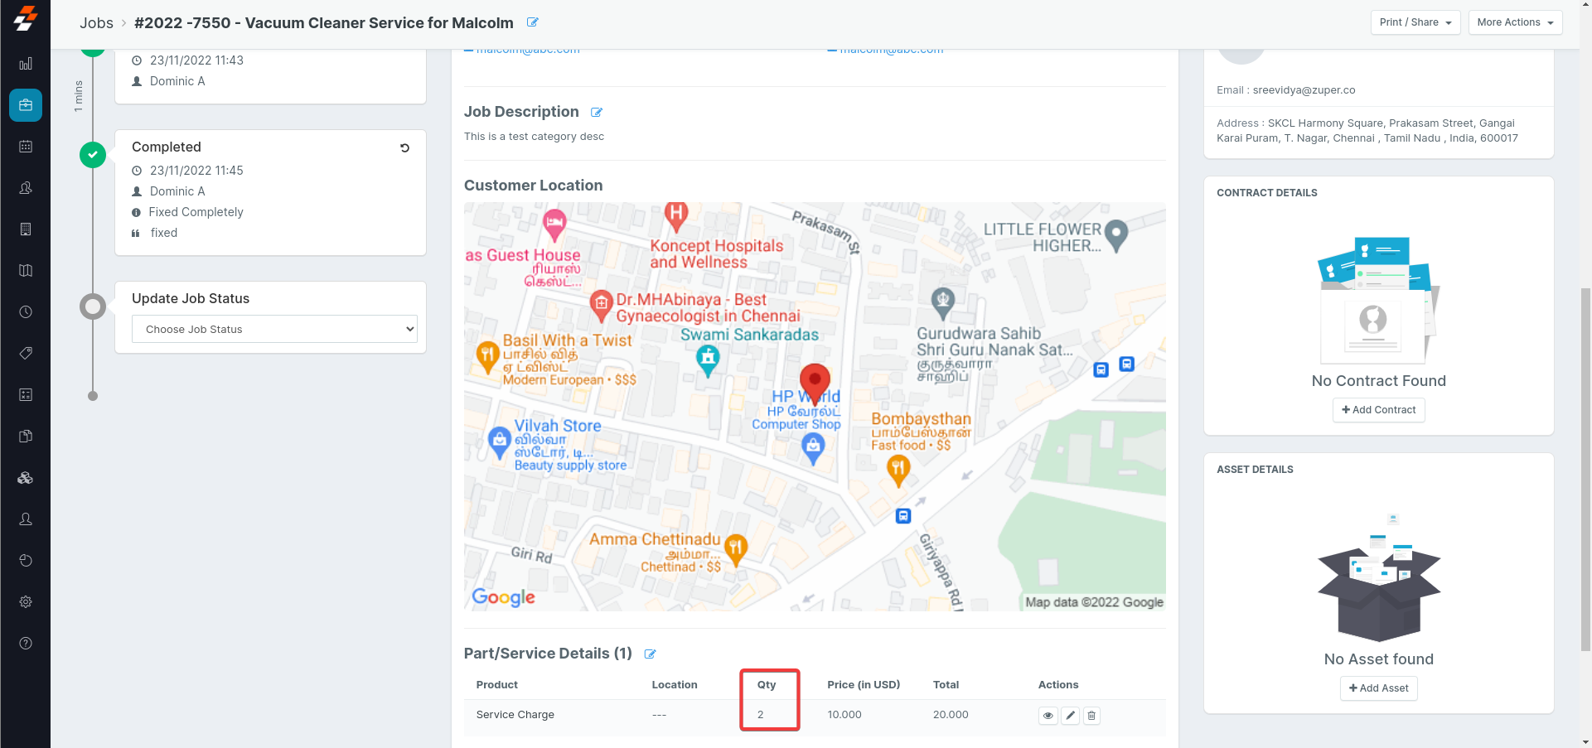This screenshot has height=748, width=1592.
Task: Click the No Asset found box illustration
Action: (x=1379, y=577)
